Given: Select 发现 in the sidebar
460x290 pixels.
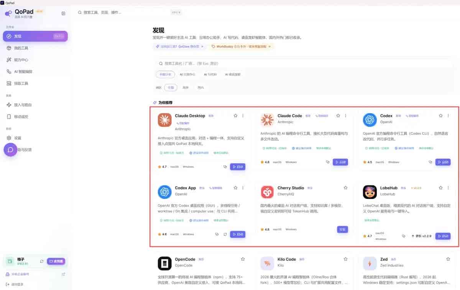Looking at the screenshot, I should (35, 36).
